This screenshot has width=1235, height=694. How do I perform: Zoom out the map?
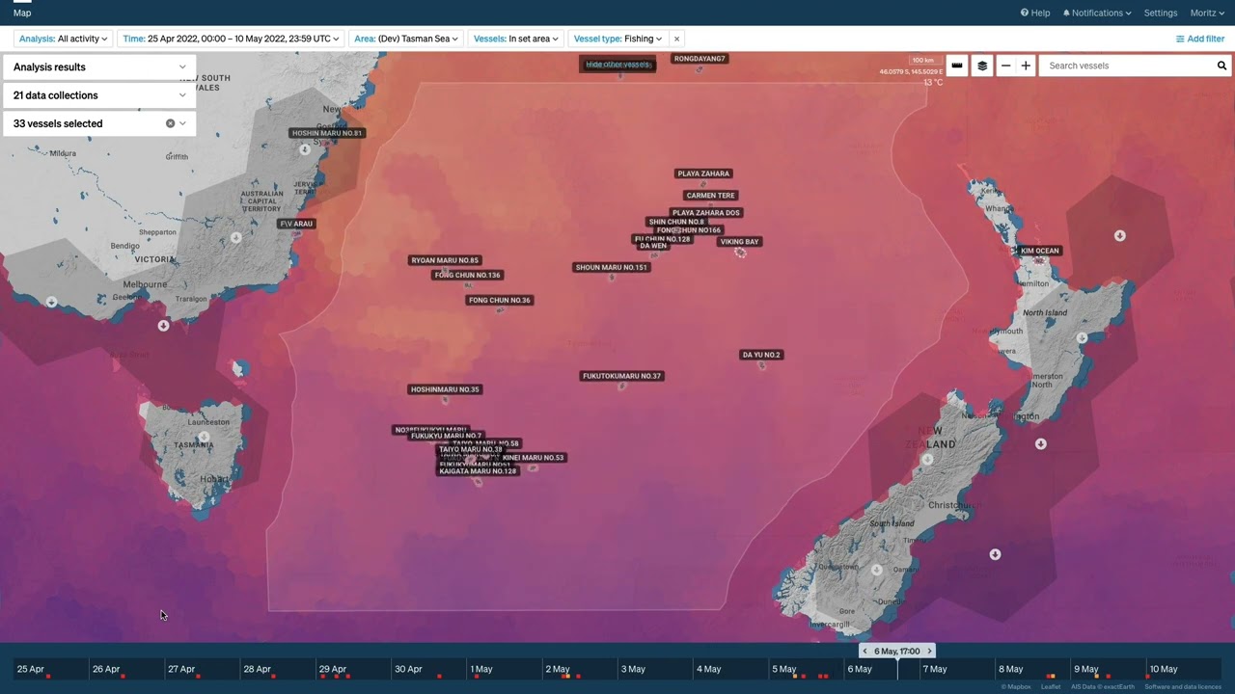tap(1006, 66)
